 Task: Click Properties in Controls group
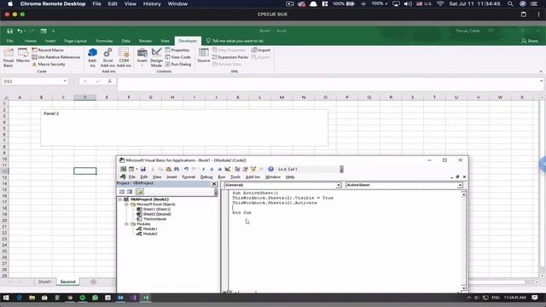tap(177, 50)
